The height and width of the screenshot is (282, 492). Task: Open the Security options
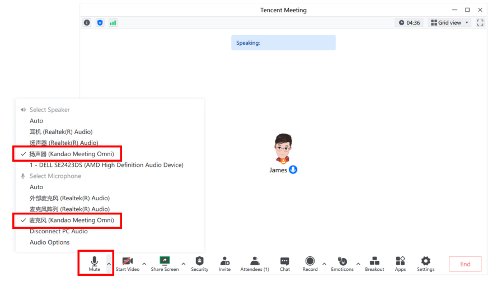coord(200,264)
